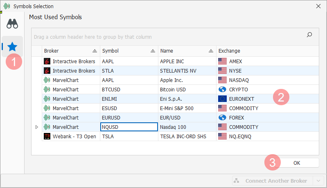Open the Symbol column filter button
The width and height of the screenshot is (327, 188).
[153, 51]
